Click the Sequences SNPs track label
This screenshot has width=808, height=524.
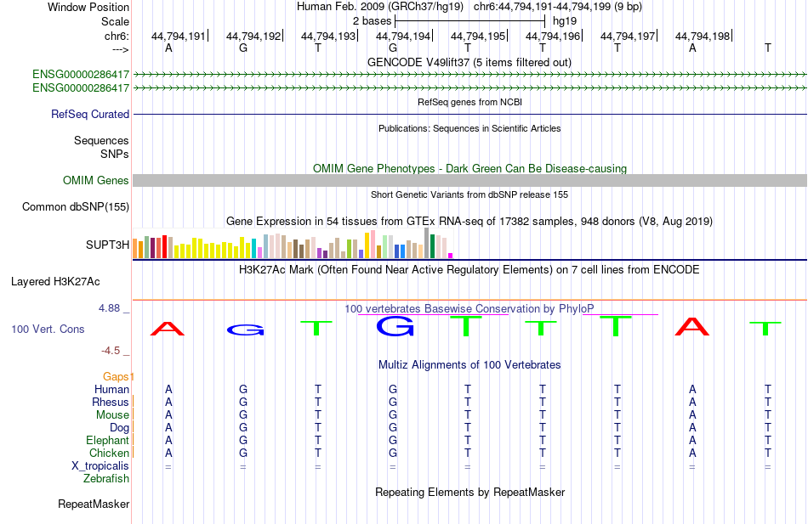[x=101, y=147]
